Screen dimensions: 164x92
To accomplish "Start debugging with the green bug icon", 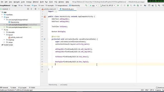I will point(128,5).
